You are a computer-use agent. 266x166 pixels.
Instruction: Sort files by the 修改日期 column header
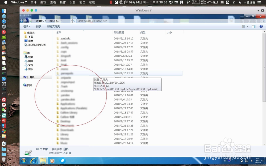118,32
